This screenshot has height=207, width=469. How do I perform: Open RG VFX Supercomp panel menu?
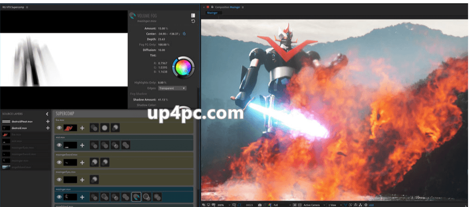(27, 7)
